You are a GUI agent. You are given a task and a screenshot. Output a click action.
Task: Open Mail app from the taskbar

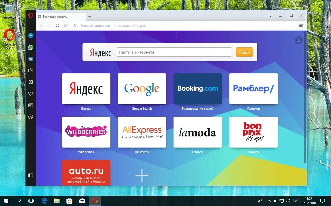pyautogui.click(x=82, y=201)
